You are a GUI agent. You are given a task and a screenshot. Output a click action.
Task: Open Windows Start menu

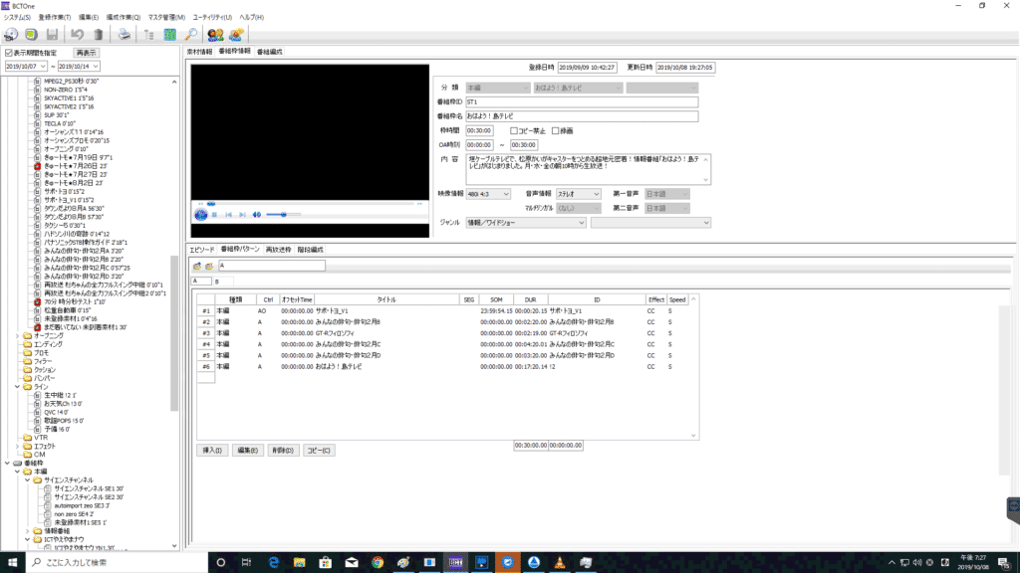(x=12, y=563)
